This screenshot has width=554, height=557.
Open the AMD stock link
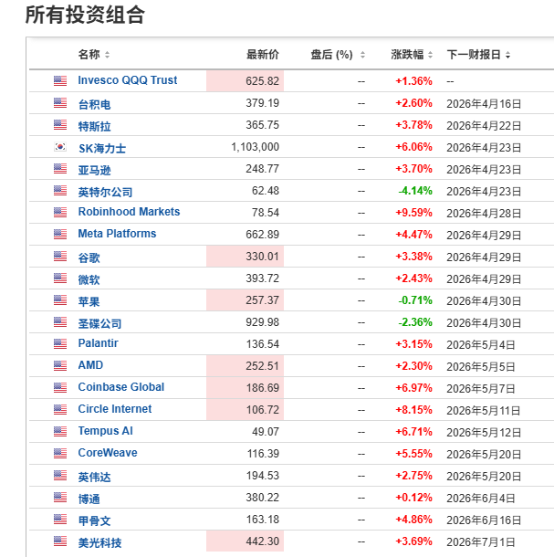tap(90, 365)
